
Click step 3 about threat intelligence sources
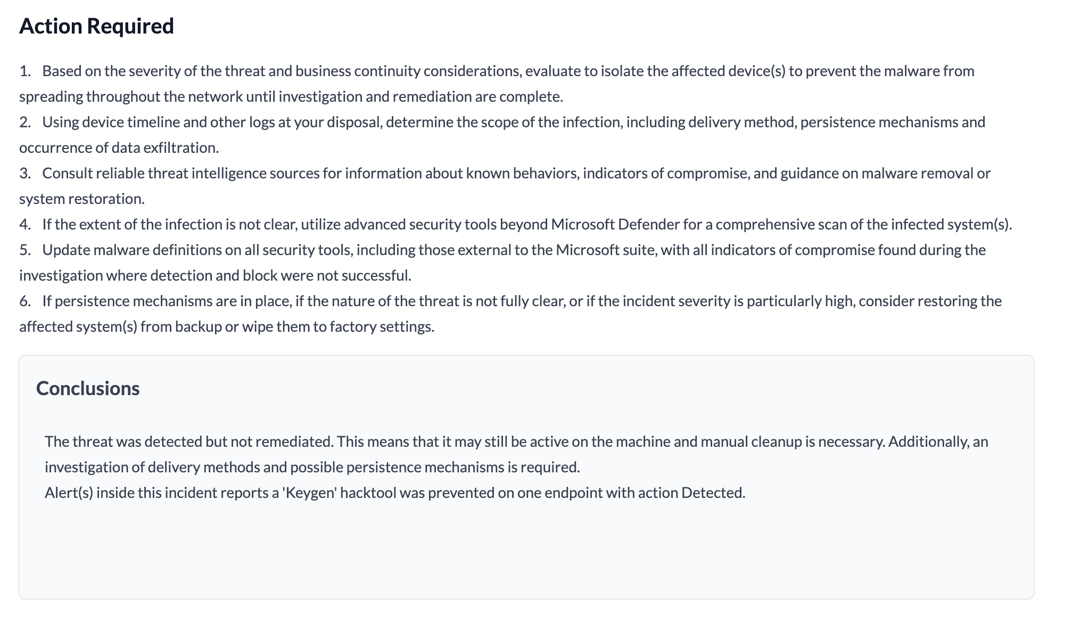479,173
